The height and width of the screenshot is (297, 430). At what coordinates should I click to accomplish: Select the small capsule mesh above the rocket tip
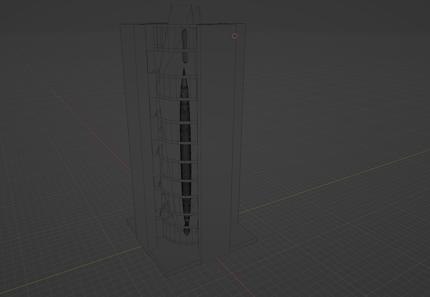click(x=185, y=46)
